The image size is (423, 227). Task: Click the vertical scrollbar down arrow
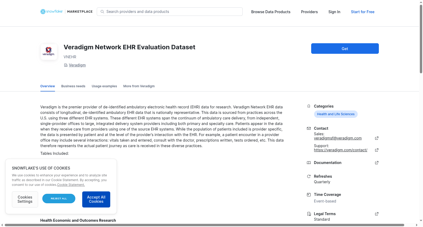click(x=421, y=221)
